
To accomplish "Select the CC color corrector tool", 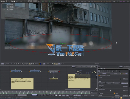I will point(79,1).
